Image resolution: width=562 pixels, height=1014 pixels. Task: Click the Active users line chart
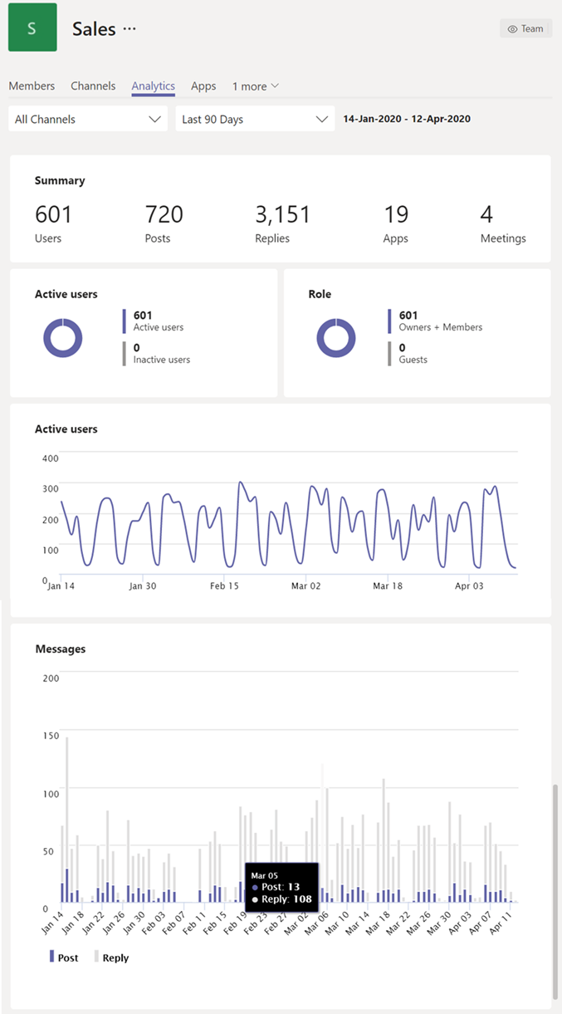(x=289, y=519)
